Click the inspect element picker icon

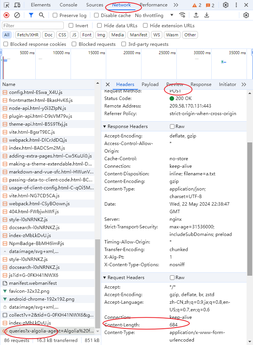pos(6,5)
